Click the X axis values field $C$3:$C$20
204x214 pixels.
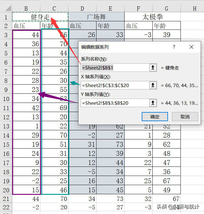[115, 85]
